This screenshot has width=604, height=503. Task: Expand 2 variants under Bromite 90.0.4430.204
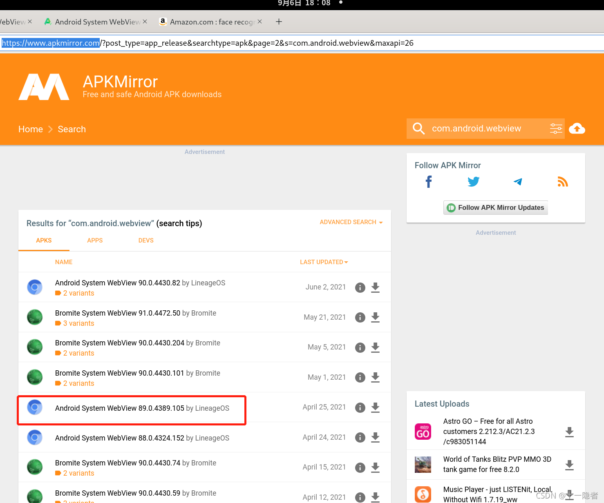point(75,353)
